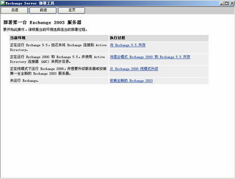Open 安装全新的 Exchange 2003 link
235x179 pixels.
click(x=131, y=81)
